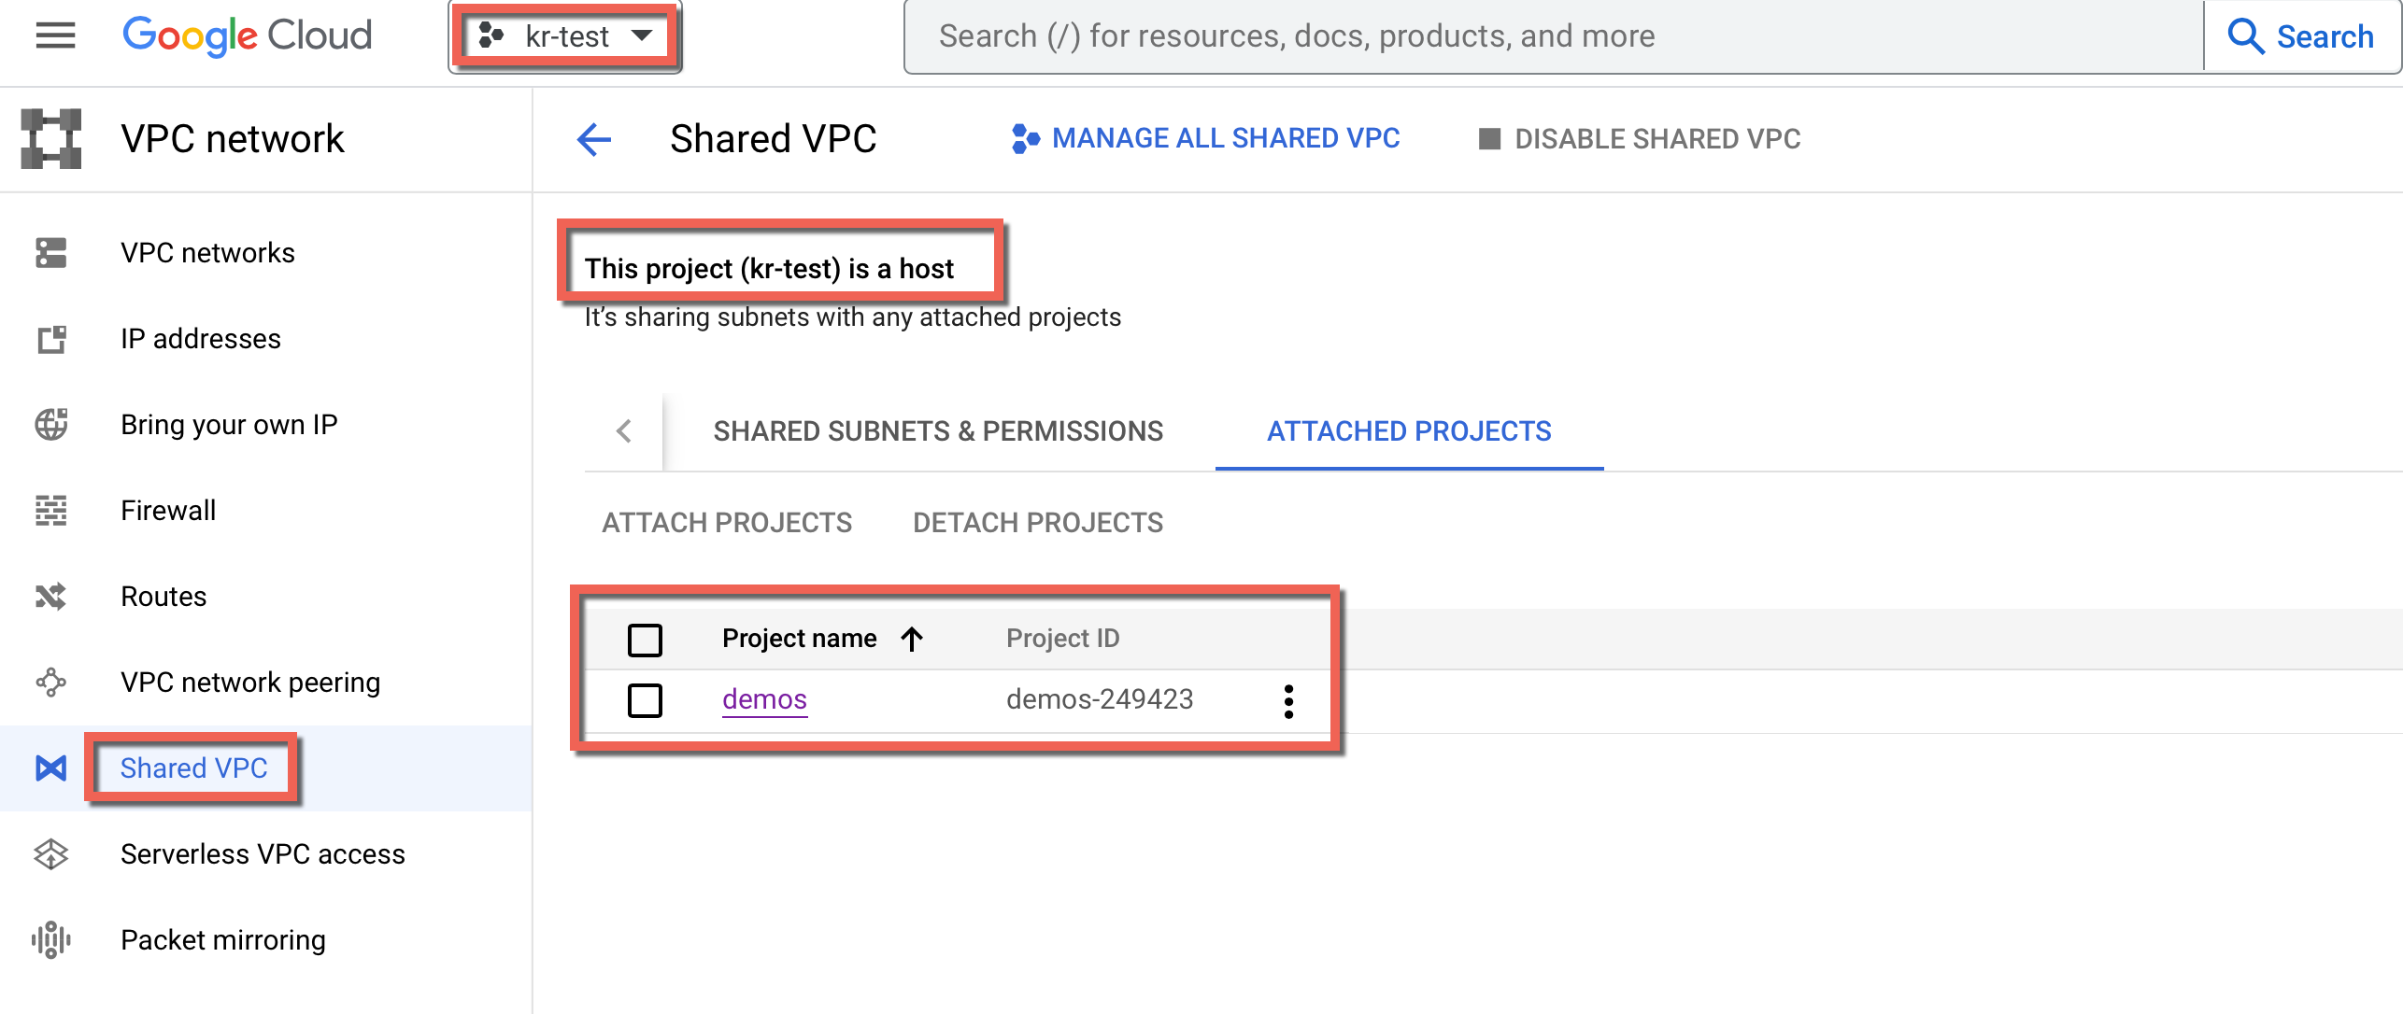Click the Project ID column header
2403x1014 pixels.
(x=1062, y=639)
